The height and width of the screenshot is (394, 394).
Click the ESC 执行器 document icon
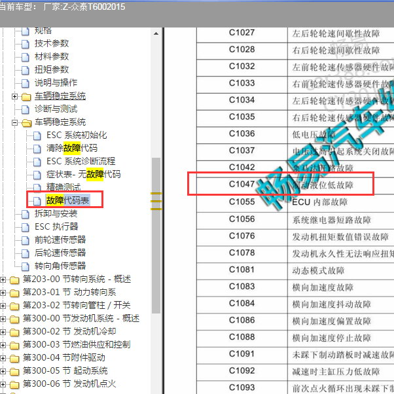tap(25, 227)
